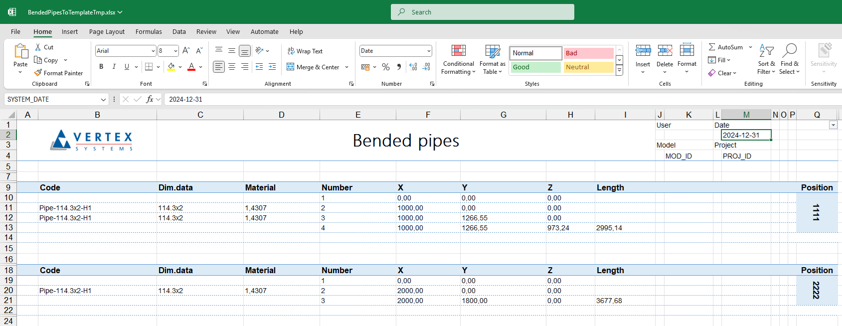Click in the Search box
Viewport: 842px width, 326px height.
click(482, 12)
